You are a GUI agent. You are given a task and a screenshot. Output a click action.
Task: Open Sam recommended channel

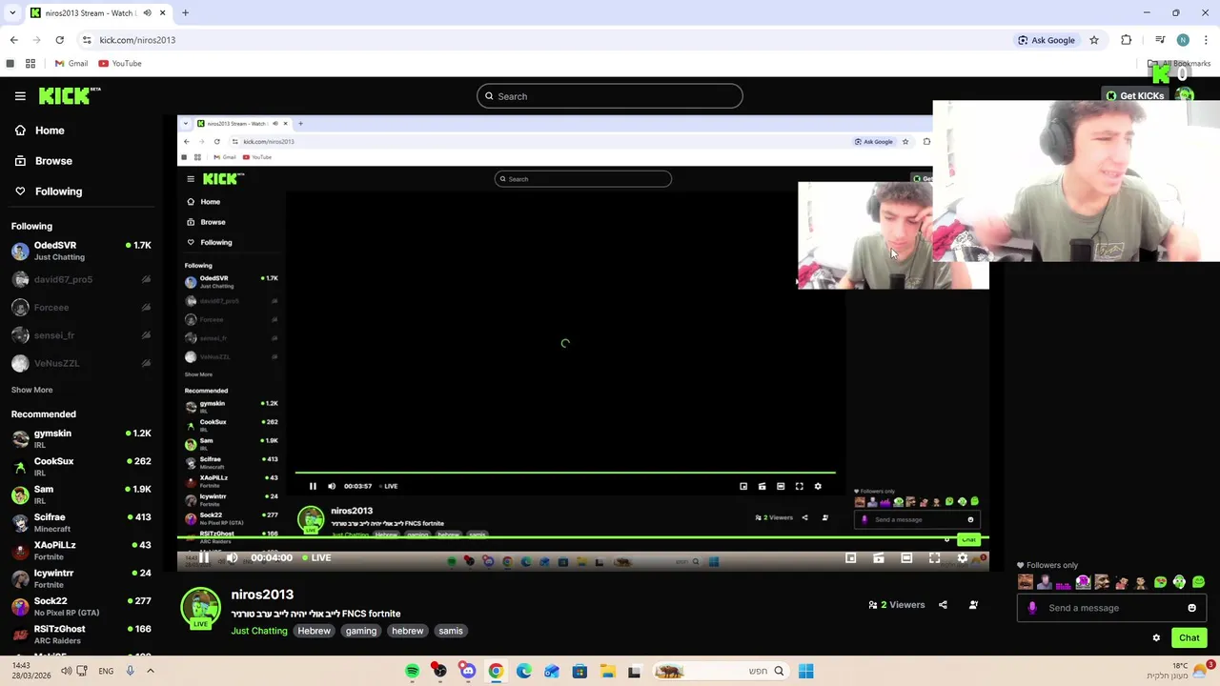click(x=81, y=494)
